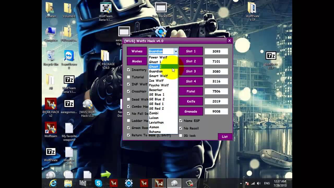Toggle Return To Base (L.Shift) checkbox

click(x=128, y=135)
